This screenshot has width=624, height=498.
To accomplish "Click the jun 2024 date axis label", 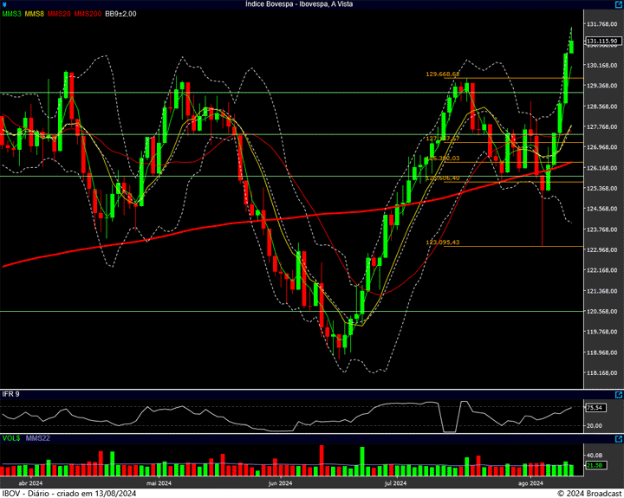I will pyautogui.click(x=280, y=483).
